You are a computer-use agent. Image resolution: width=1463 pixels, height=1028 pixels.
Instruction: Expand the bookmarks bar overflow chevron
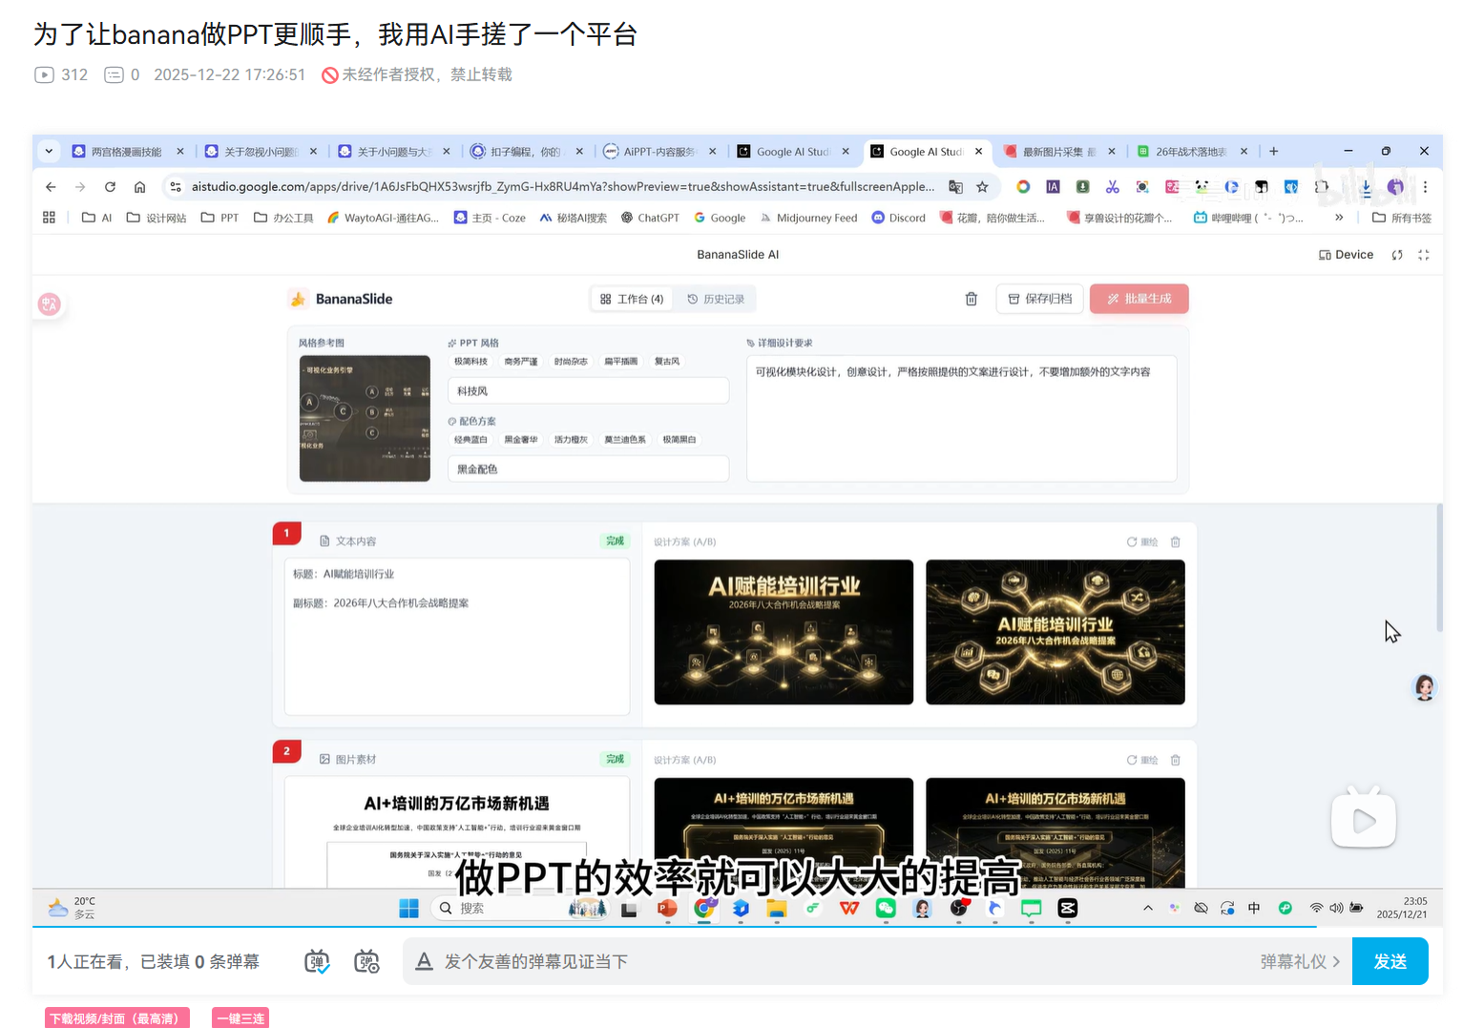1339,217
